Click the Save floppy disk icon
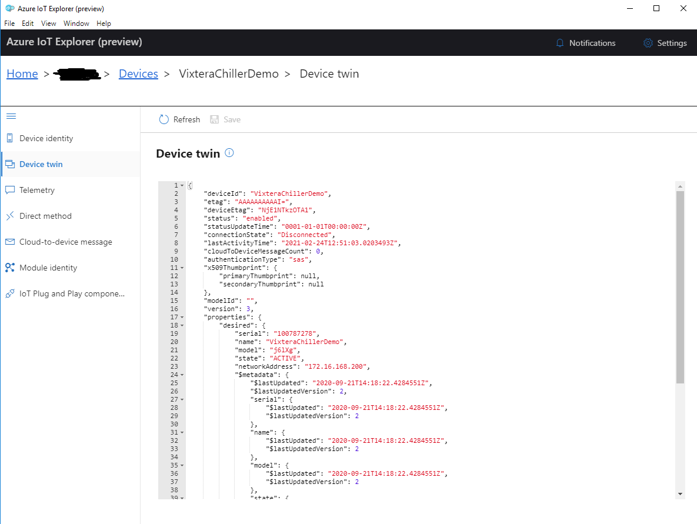697x524 pixels. pos(214,119)
